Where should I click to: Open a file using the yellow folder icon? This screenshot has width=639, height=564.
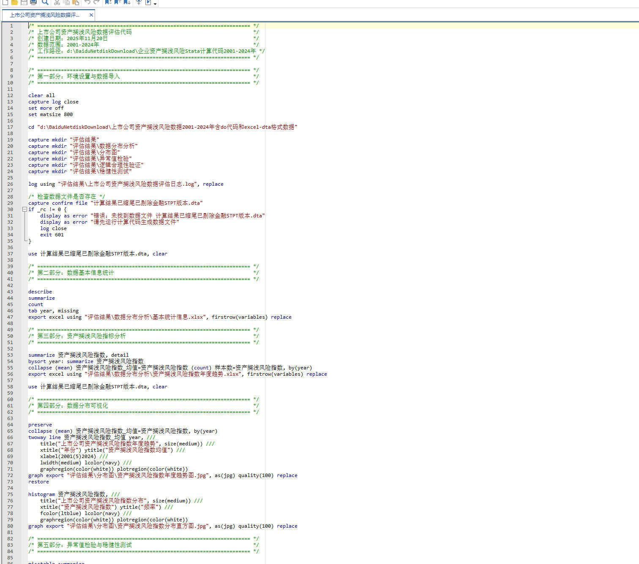[14, 2]
